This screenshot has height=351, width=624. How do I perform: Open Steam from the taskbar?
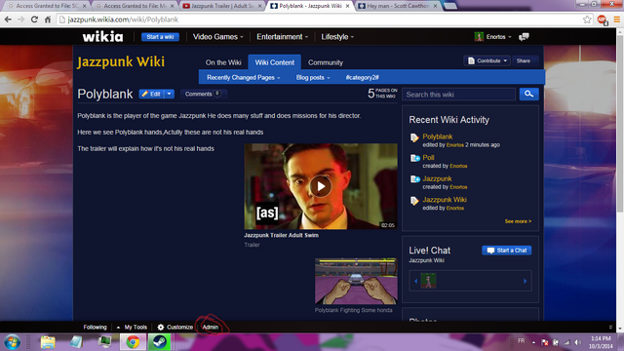160,342
